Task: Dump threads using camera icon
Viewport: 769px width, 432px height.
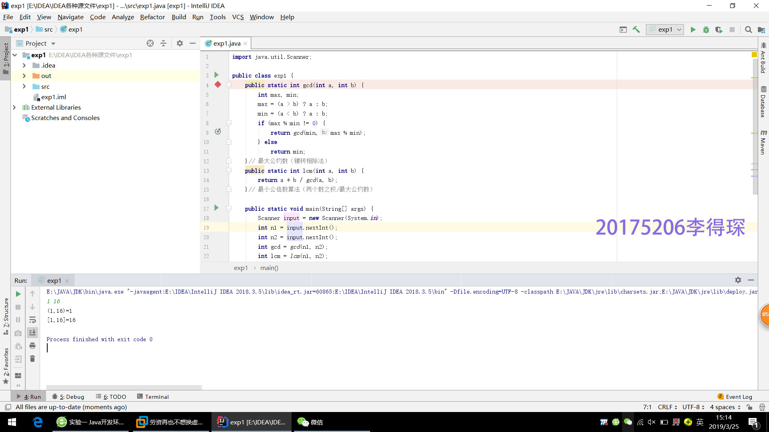Action: tap(18, 333)
